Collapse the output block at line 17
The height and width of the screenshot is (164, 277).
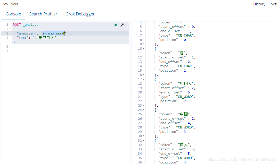click(143, 79)
